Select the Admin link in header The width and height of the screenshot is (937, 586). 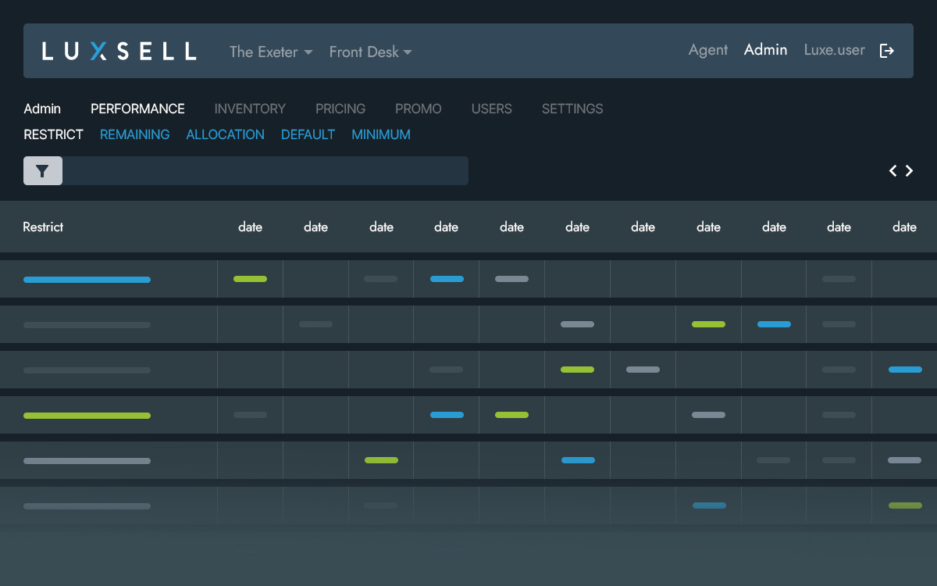765,50
